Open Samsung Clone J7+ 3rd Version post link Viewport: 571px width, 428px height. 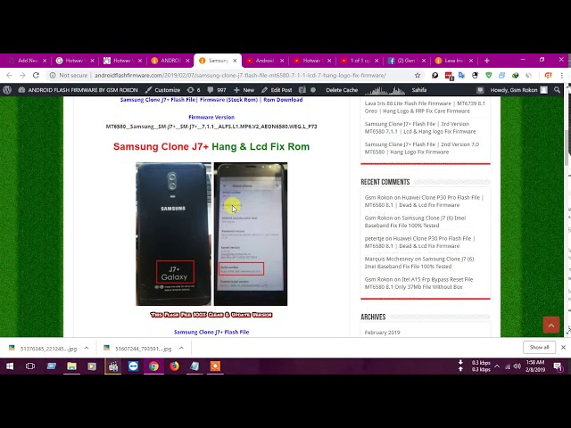[x=420, y=128]
